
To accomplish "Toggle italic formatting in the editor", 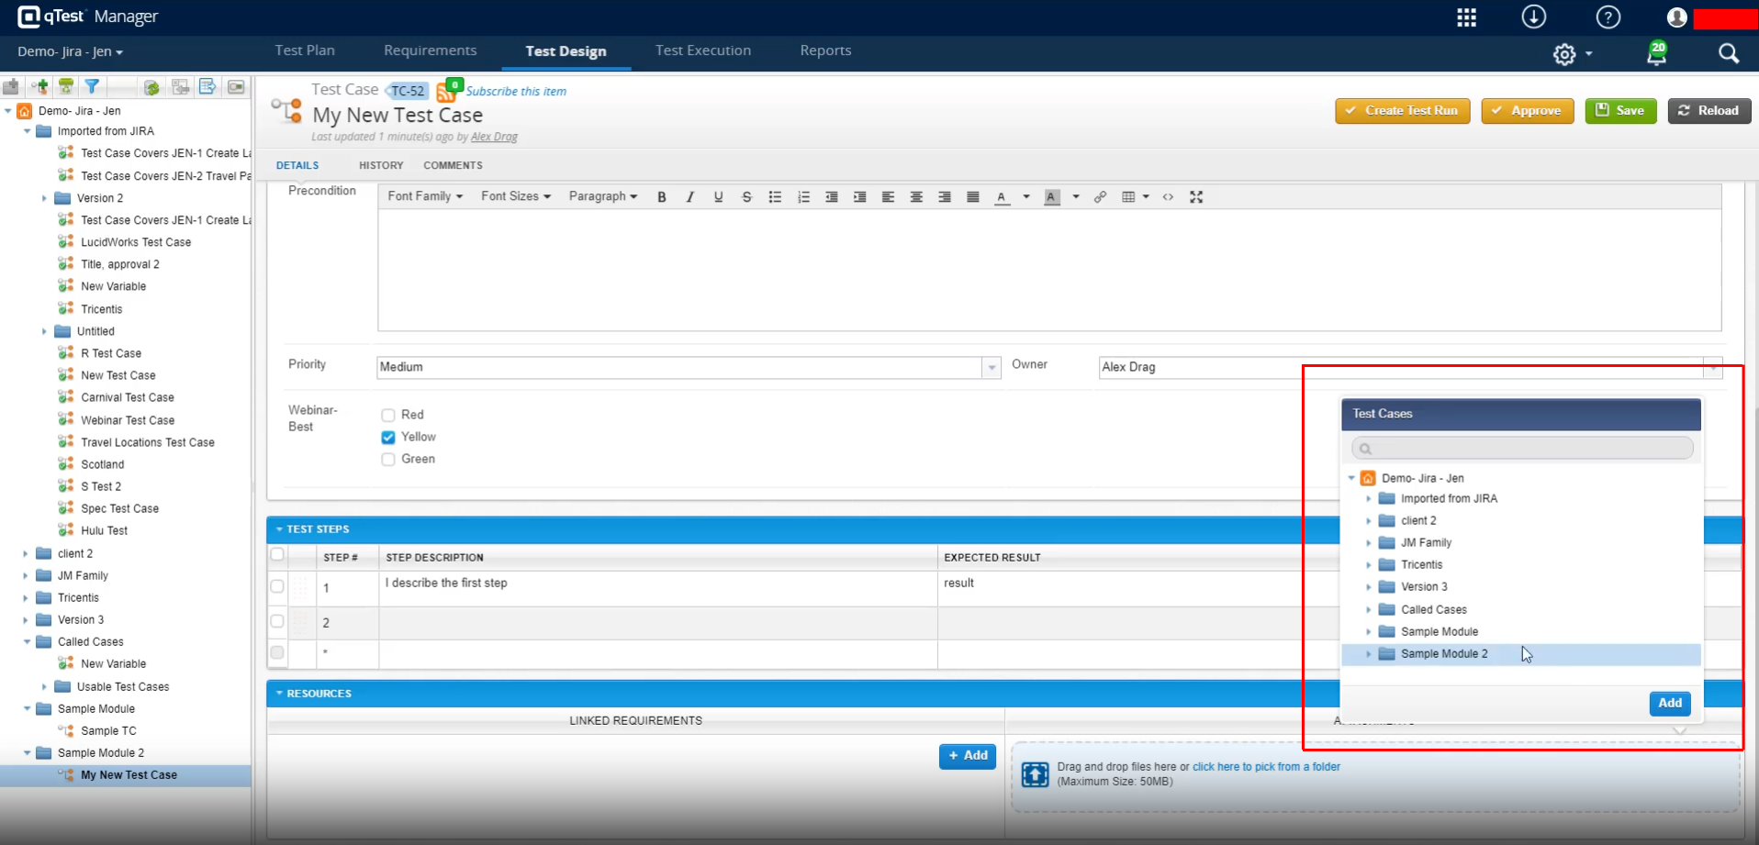I will click(x=689, y=197).
